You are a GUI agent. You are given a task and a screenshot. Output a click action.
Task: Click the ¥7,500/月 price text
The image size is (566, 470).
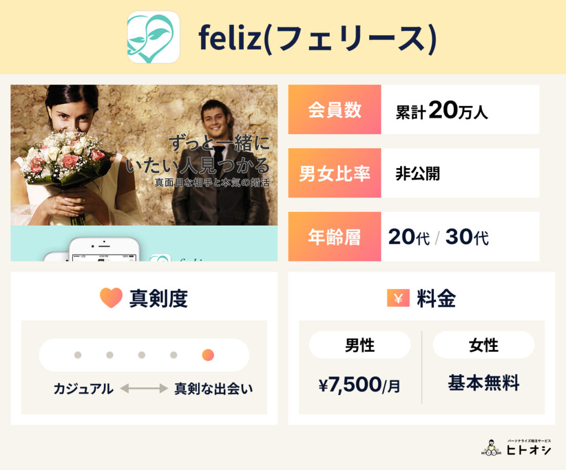(359, 385)
